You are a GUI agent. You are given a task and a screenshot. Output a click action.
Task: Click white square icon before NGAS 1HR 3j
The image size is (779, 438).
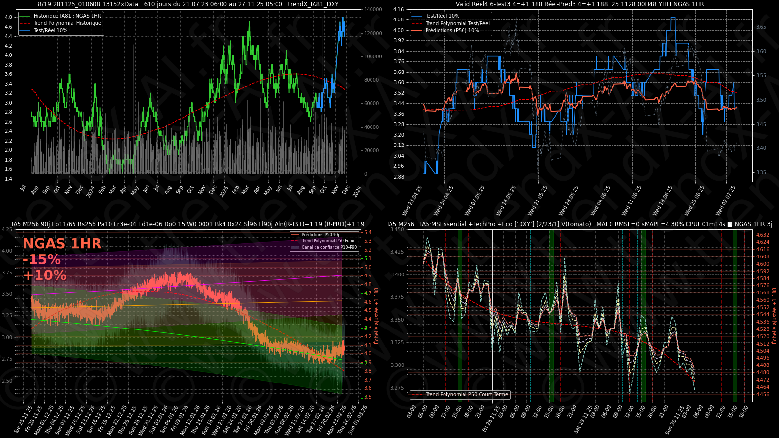[730, 224]
